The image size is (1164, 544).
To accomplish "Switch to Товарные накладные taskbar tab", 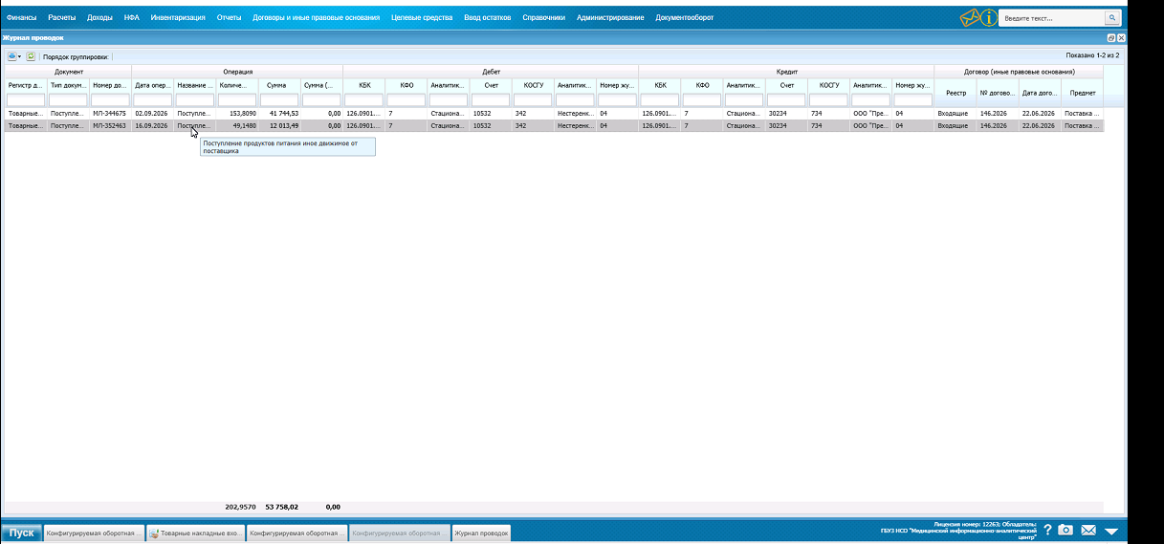I will 195,533.
